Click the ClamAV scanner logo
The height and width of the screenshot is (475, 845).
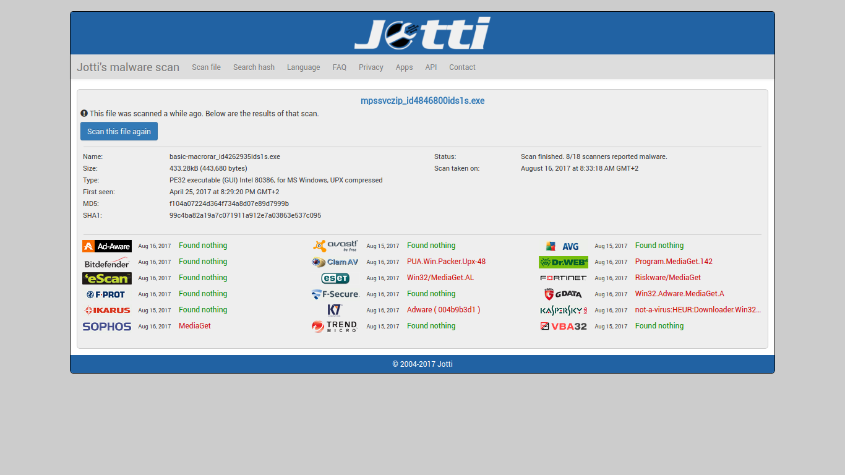(335, 262)
